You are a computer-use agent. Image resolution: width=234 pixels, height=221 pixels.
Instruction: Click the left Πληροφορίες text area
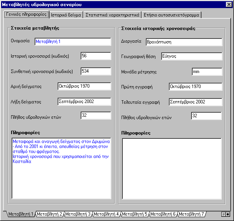pos(61,168)
